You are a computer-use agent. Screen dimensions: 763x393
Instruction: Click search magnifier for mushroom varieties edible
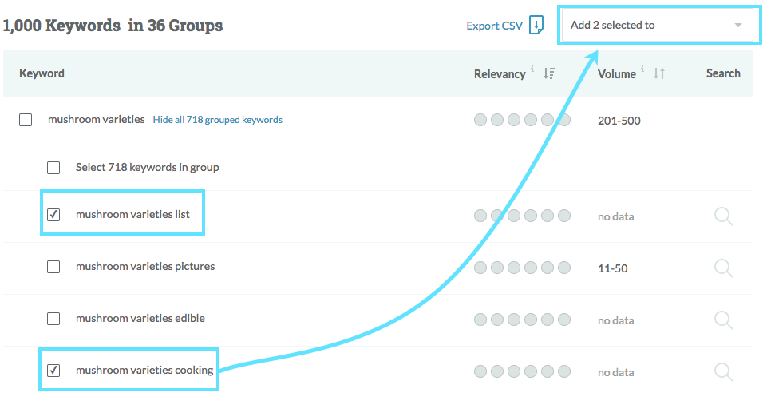click(723, 320)
